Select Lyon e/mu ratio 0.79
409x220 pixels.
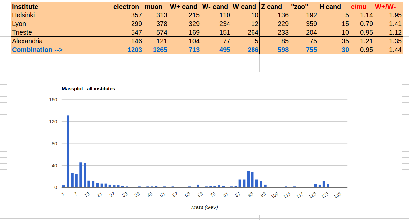[x=362, y=24]
